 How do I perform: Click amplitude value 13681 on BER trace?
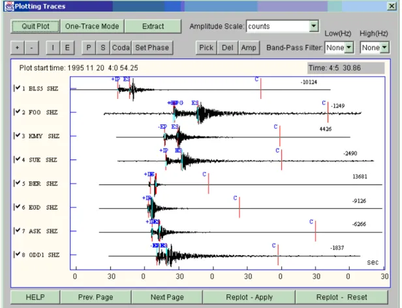click(360, 176)
